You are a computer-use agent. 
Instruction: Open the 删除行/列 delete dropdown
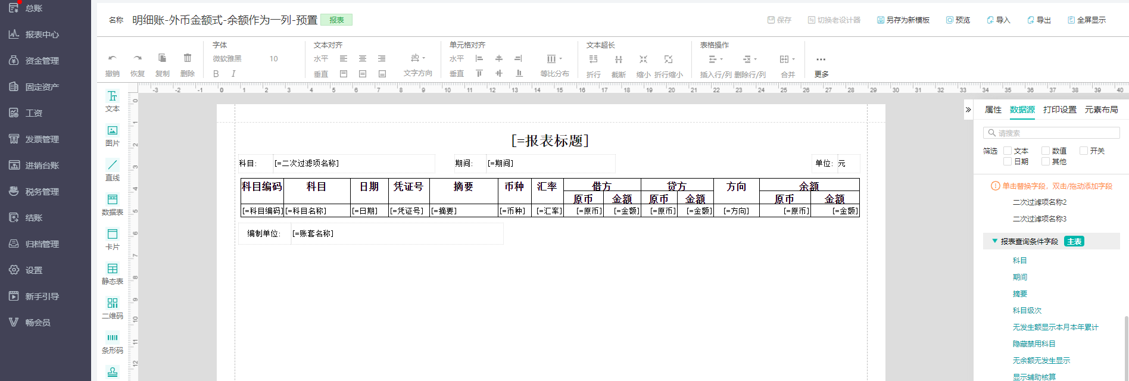pyautogui.click(x=750, y=59)
